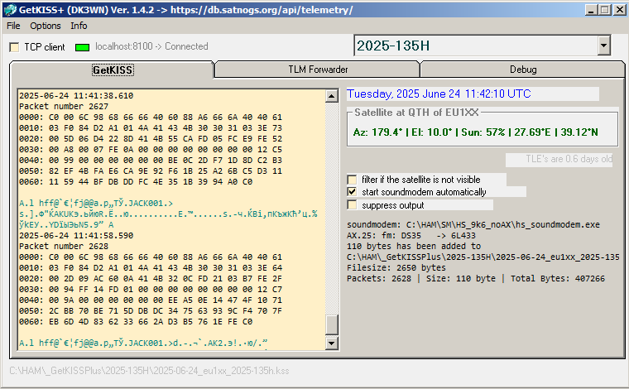Image resolution: width=629 pixels, height=389 pixels.
Task: Open the Info menu
Action: 79,26
